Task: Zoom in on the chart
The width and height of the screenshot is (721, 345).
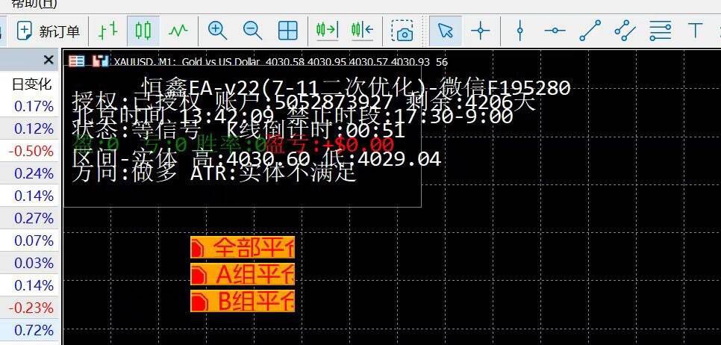Action: 217,31
